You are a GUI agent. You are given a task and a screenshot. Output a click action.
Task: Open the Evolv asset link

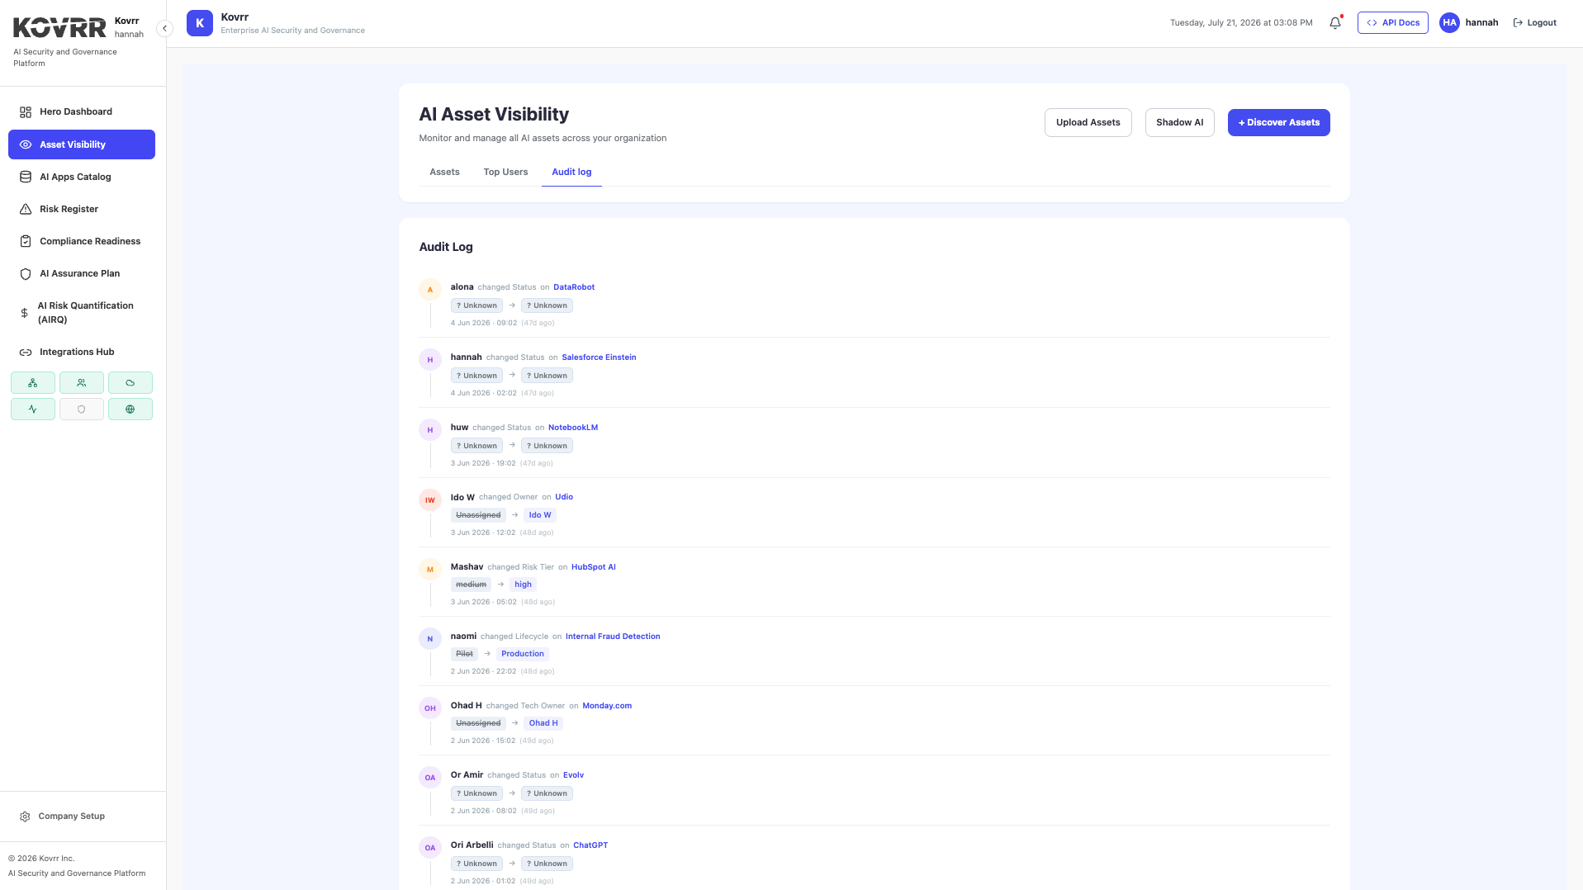pyautogui.click(x=573, y=775)
